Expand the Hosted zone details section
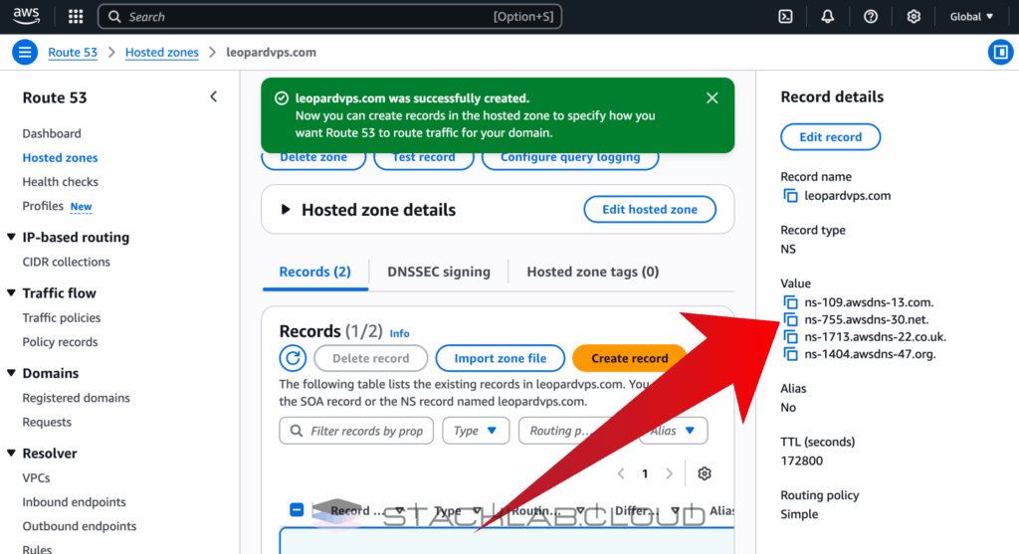 click(x=287, y=210)
